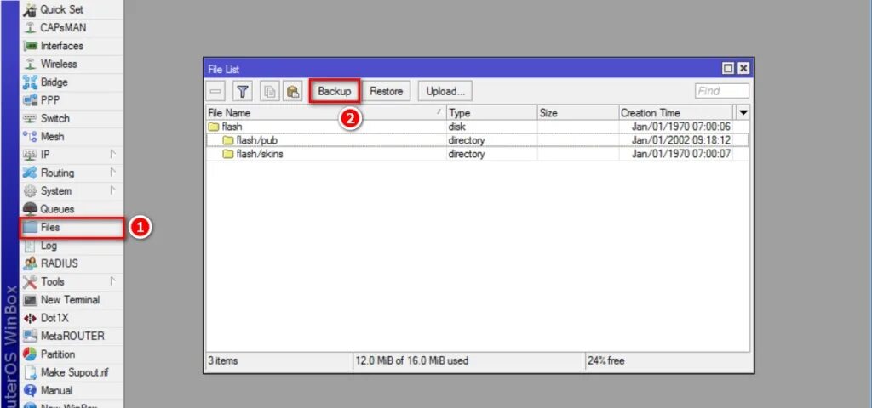Viewport: 872px width, 408px height.
Task: Click creation time Jan/01/1970 07:00:06
Action: (680, 127)
